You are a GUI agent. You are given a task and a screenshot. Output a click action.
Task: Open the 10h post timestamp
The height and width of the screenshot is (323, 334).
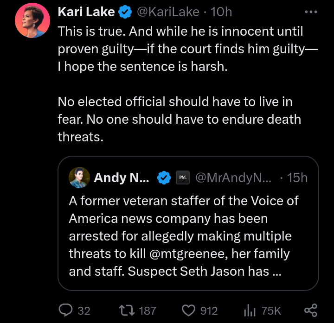click(221, 13)
